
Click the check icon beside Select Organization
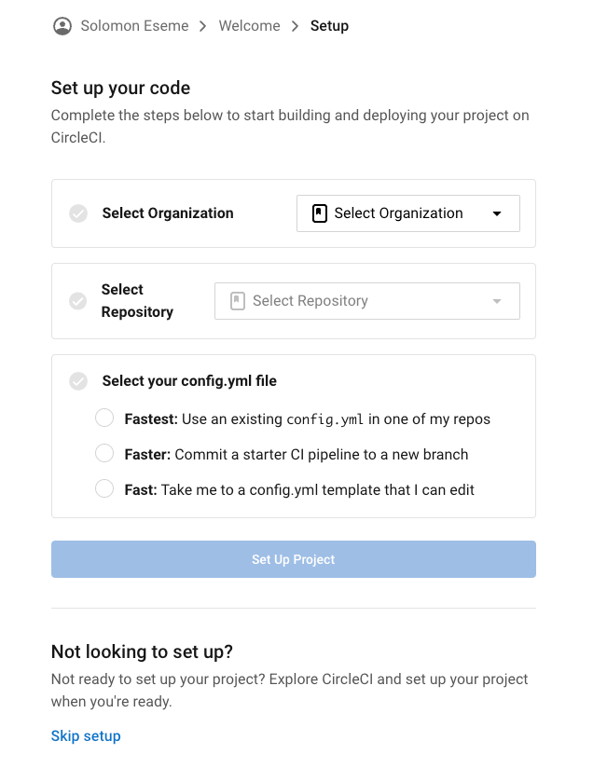coord(78,213)
